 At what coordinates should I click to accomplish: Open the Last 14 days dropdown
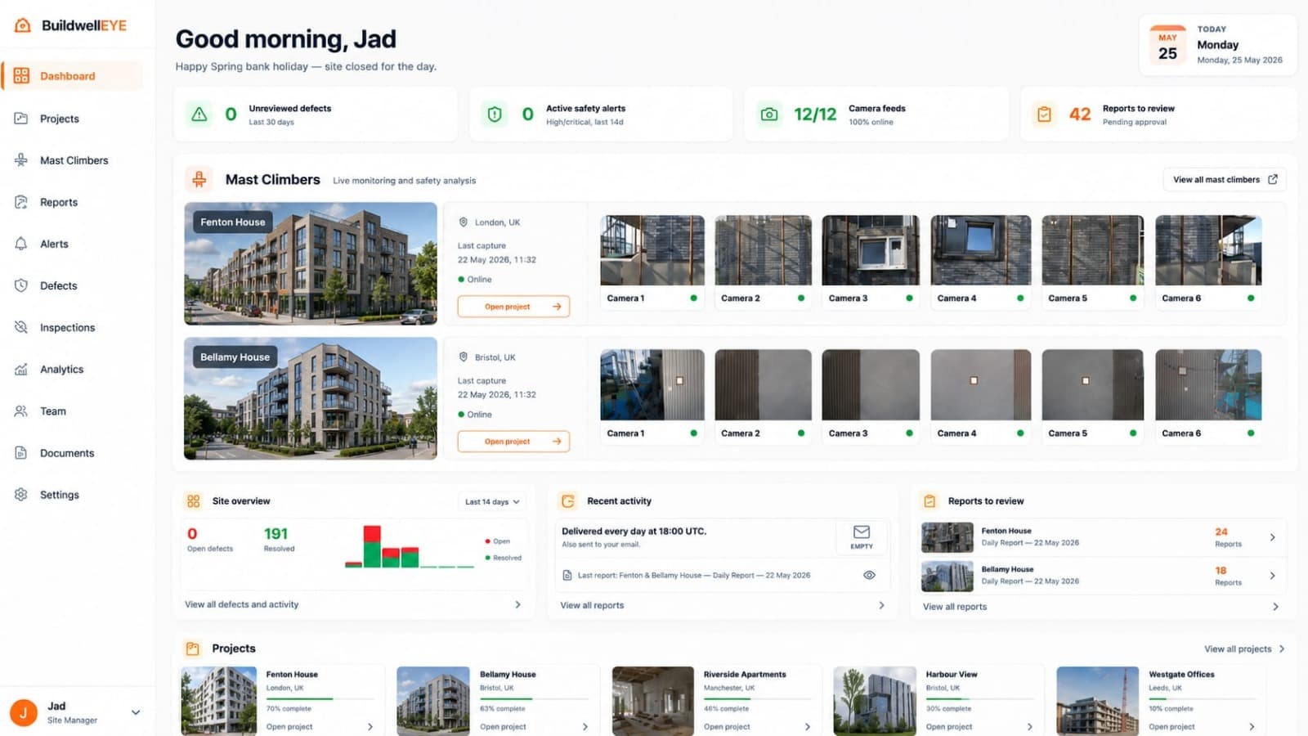pos(492,501)
